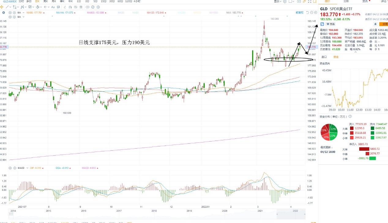Open the 分析 analysis tab
Viewport: 388px width, 223px height.
click(346, 1)
